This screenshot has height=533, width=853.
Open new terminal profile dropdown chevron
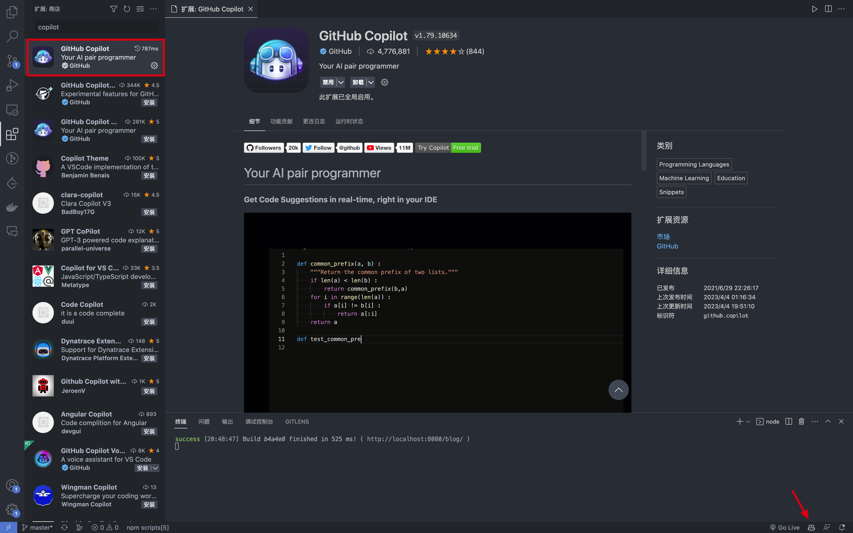[x=748, y=422]
